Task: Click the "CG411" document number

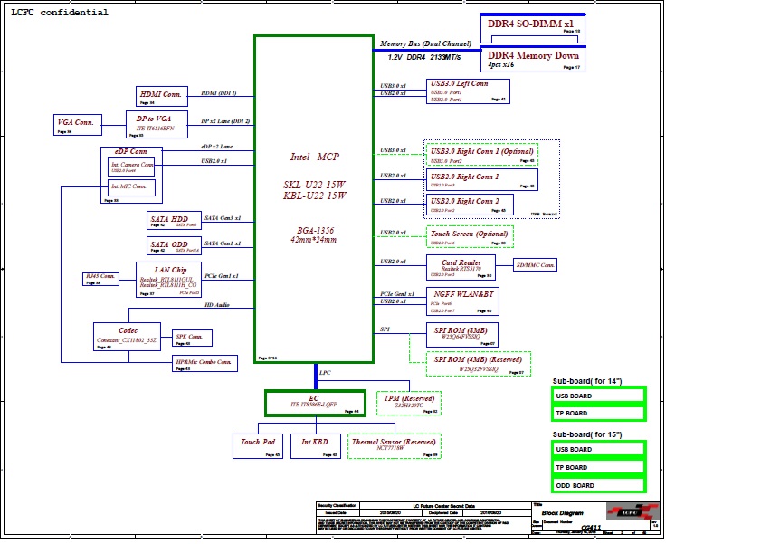Action: coord(591,528)
